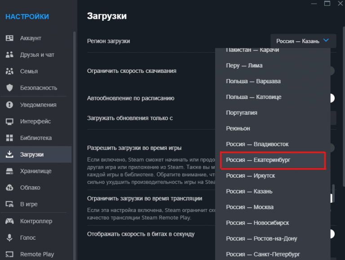This screenshot has height=260, width=345.
Task: Toggle 'Ограничить скорость скачивания' switch
Action: tap(332, 71)
